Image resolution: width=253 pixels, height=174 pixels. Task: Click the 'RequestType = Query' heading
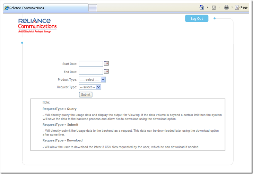pos(60,109)
